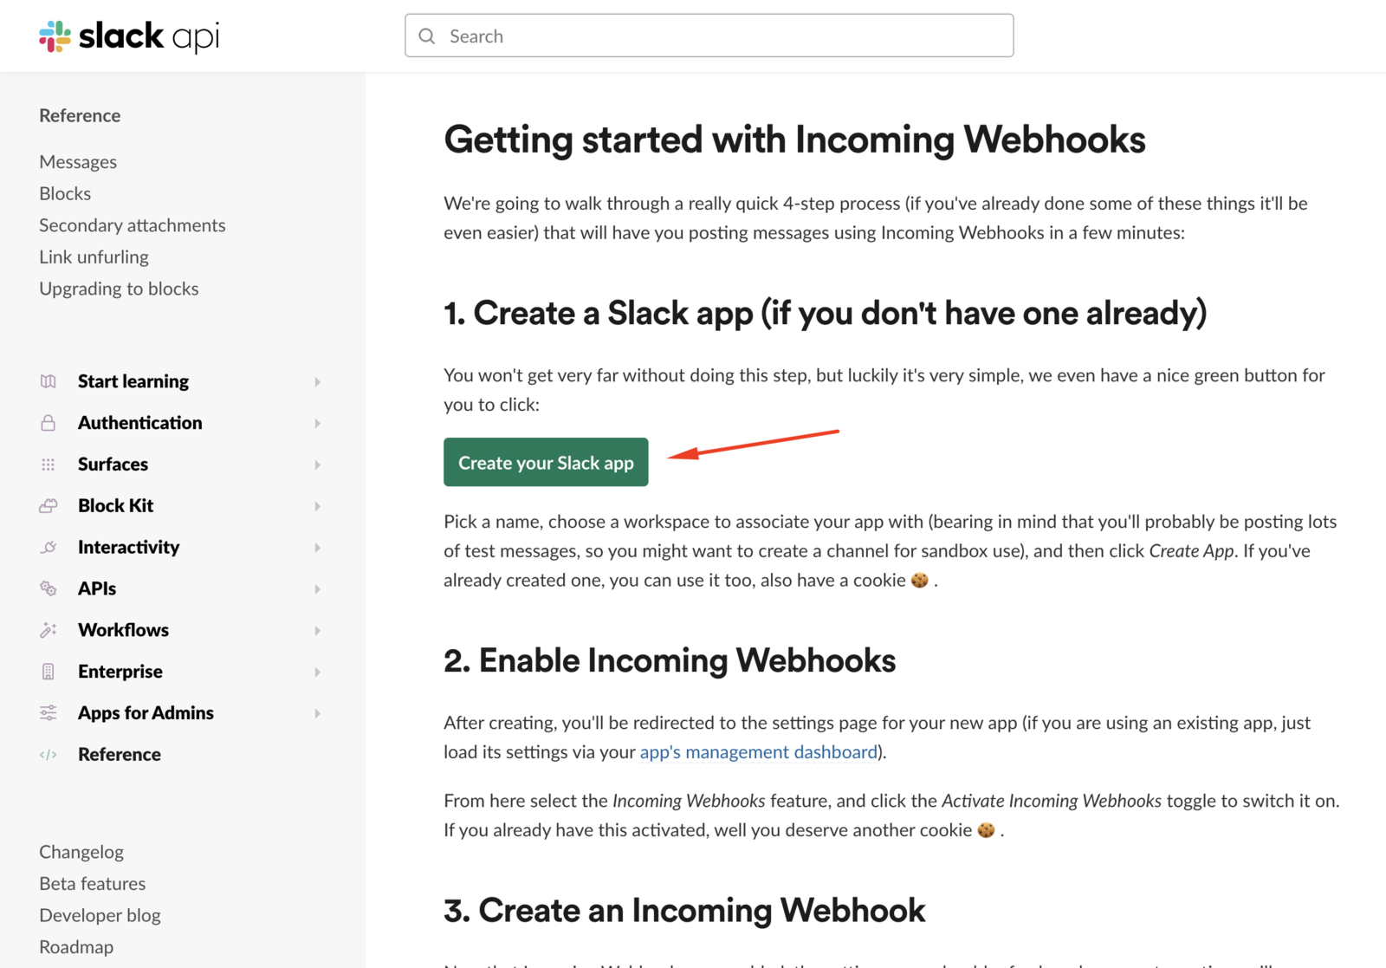Click the magic wand icon beside Workflows

[49, 630]
